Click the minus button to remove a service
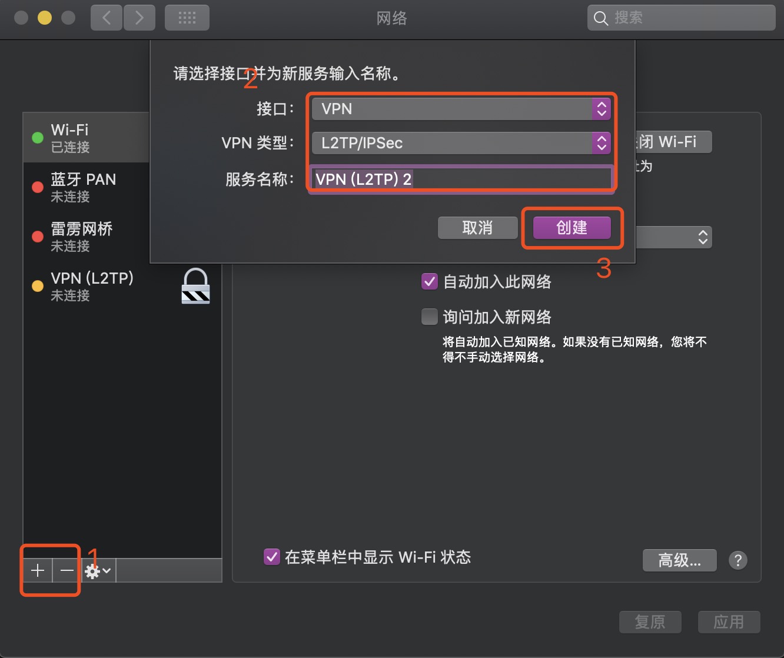The height and width of the screenshot is (658, 784). pos(67,570)
